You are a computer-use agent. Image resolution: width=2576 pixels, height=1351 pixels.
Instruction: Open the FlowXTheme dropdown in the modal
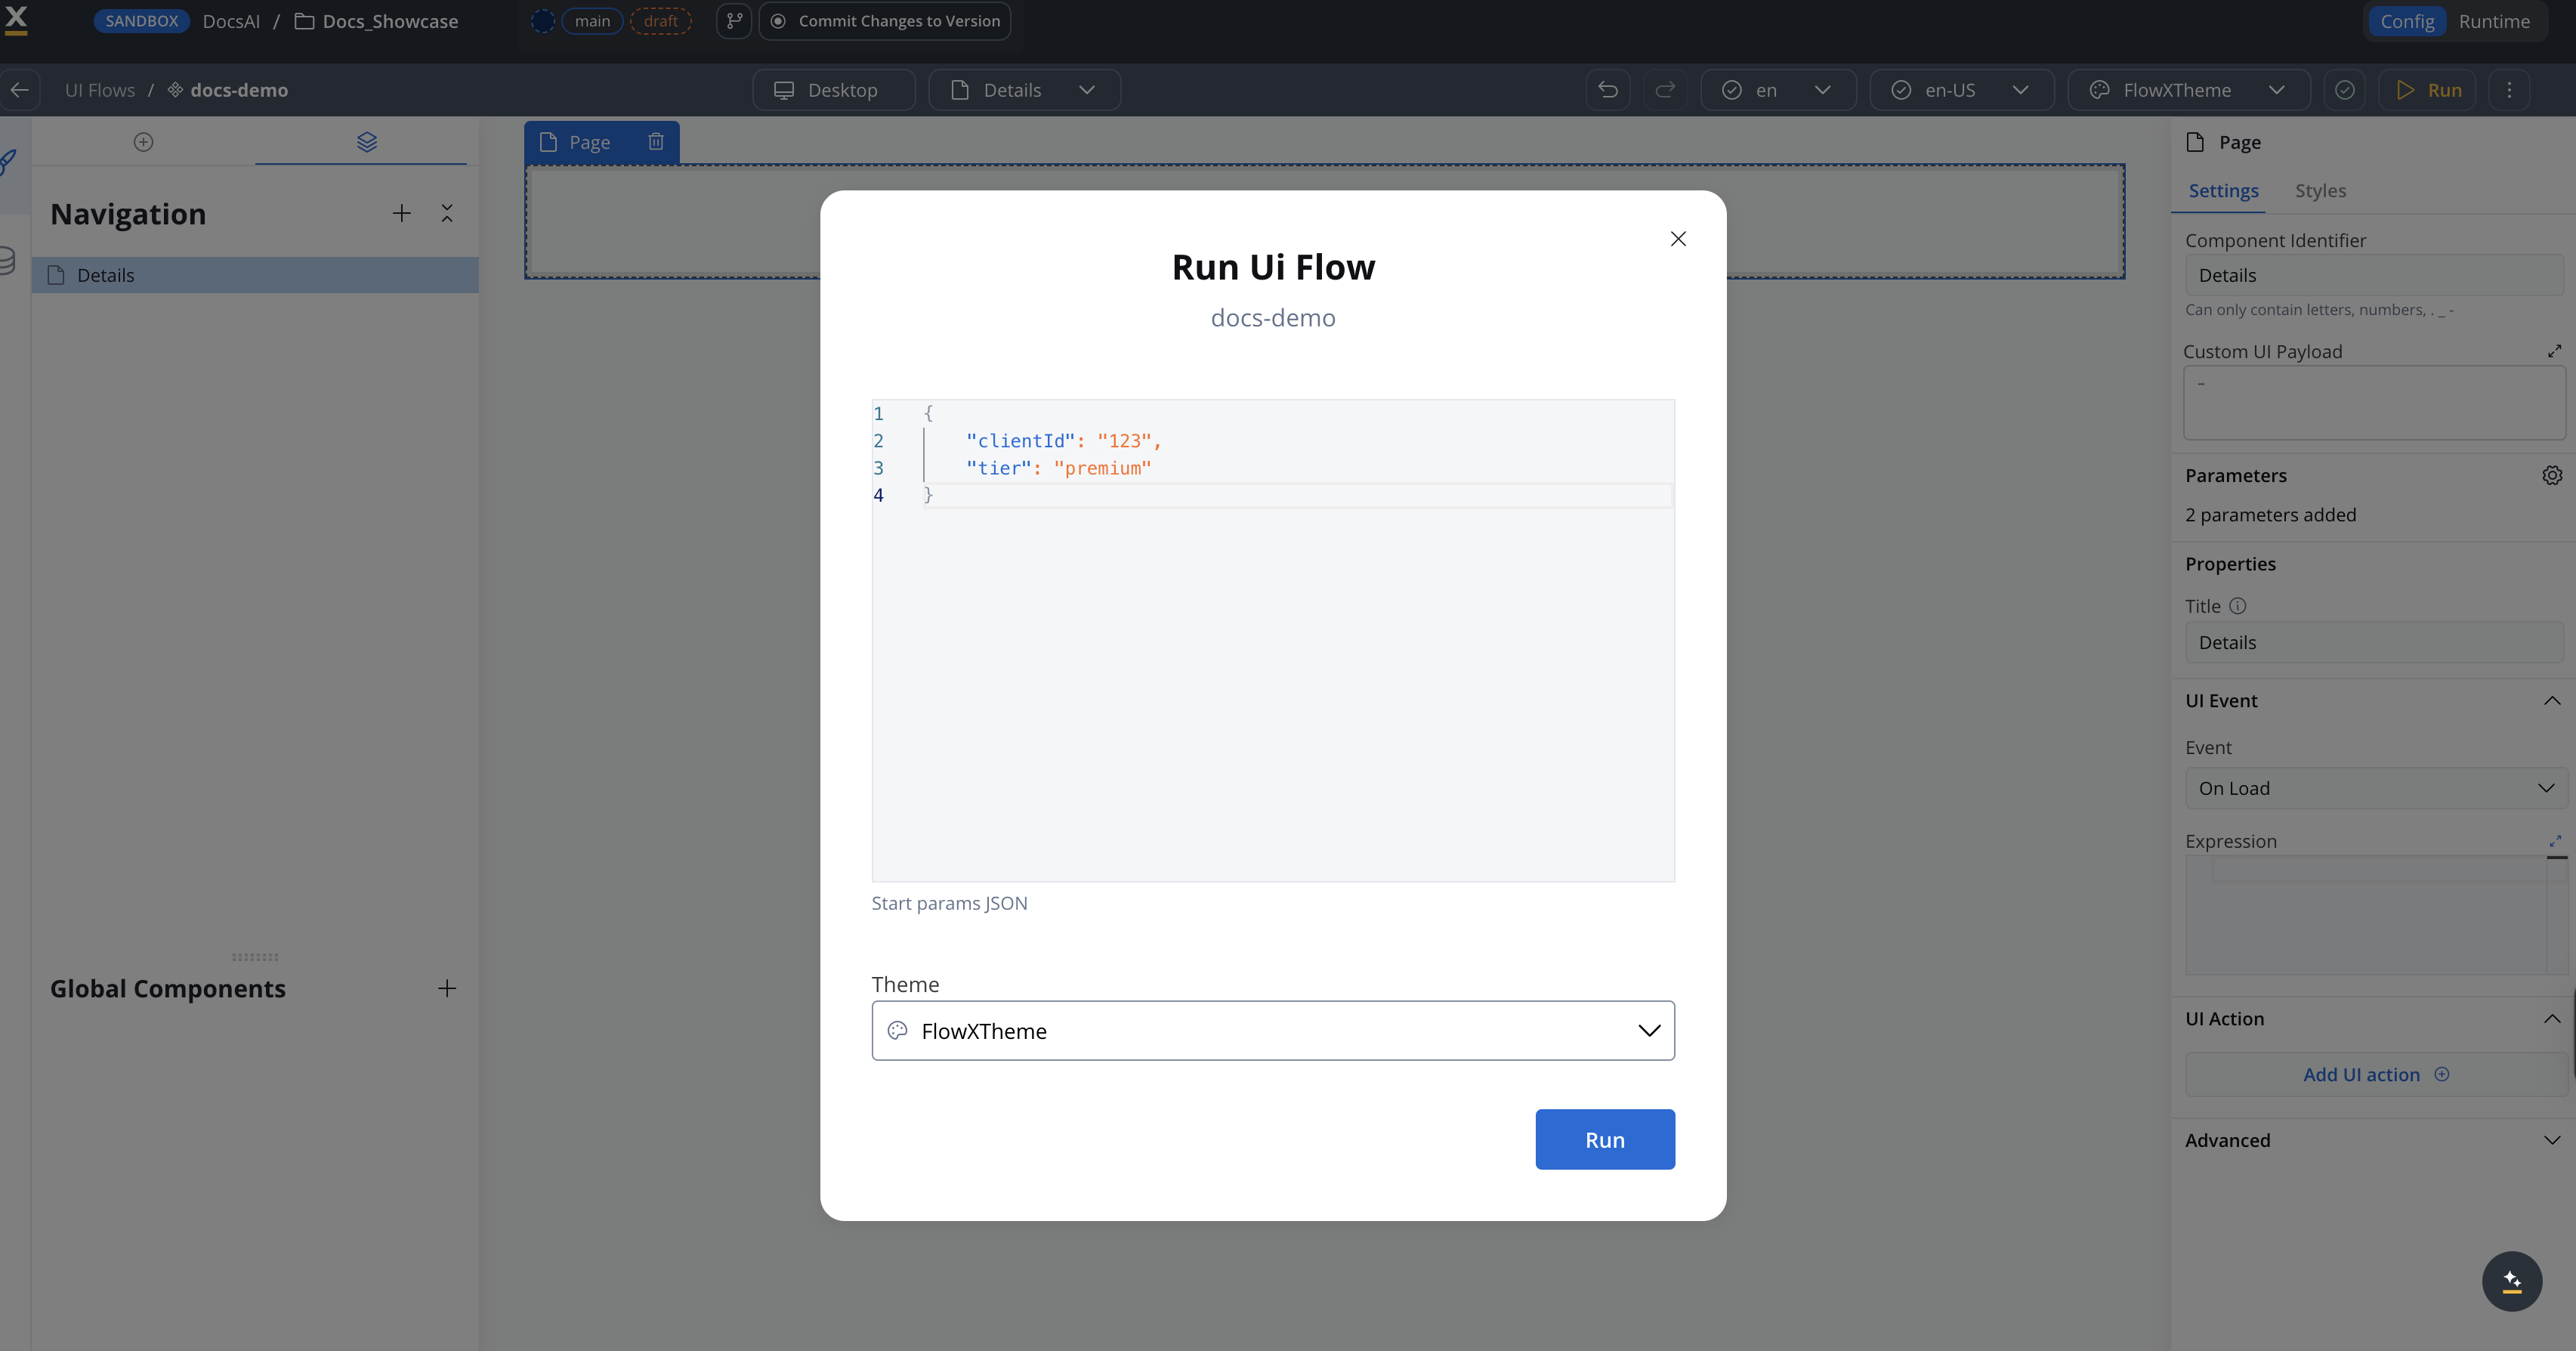[1649, 1030]
